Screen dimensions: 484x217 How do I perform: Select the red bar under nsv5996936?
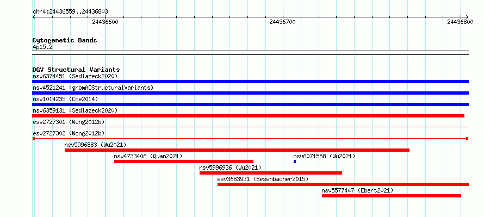(271, 173)
